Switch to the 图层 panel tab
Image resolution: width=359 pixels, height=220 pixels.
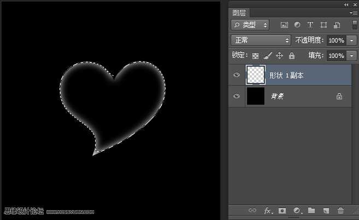(239, 13)
